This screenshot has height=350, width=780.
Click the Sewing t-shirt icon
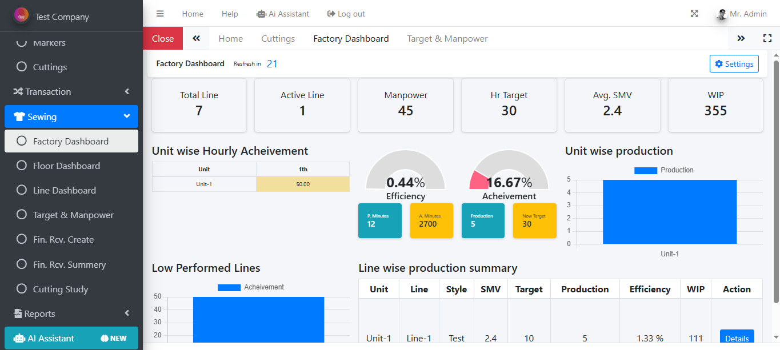(x=19, y=116)
